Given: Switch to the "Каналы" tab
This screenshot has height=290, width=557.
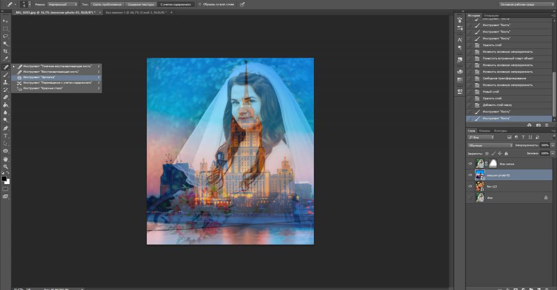Looking at the screenshot, I should 485,131.
